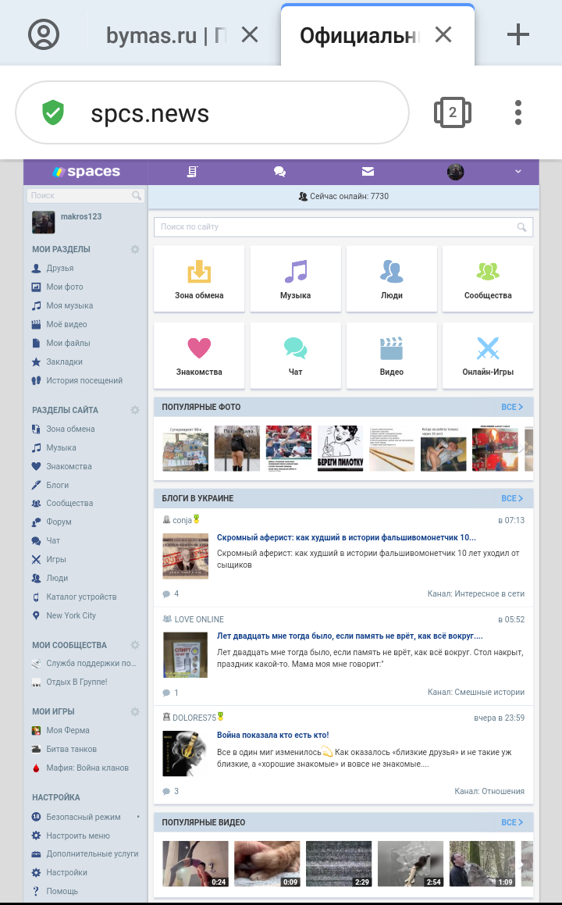Open the browser profile account icon
This screenshot has height=905, width=562.
pyautogui.click(x=44, y=34)
